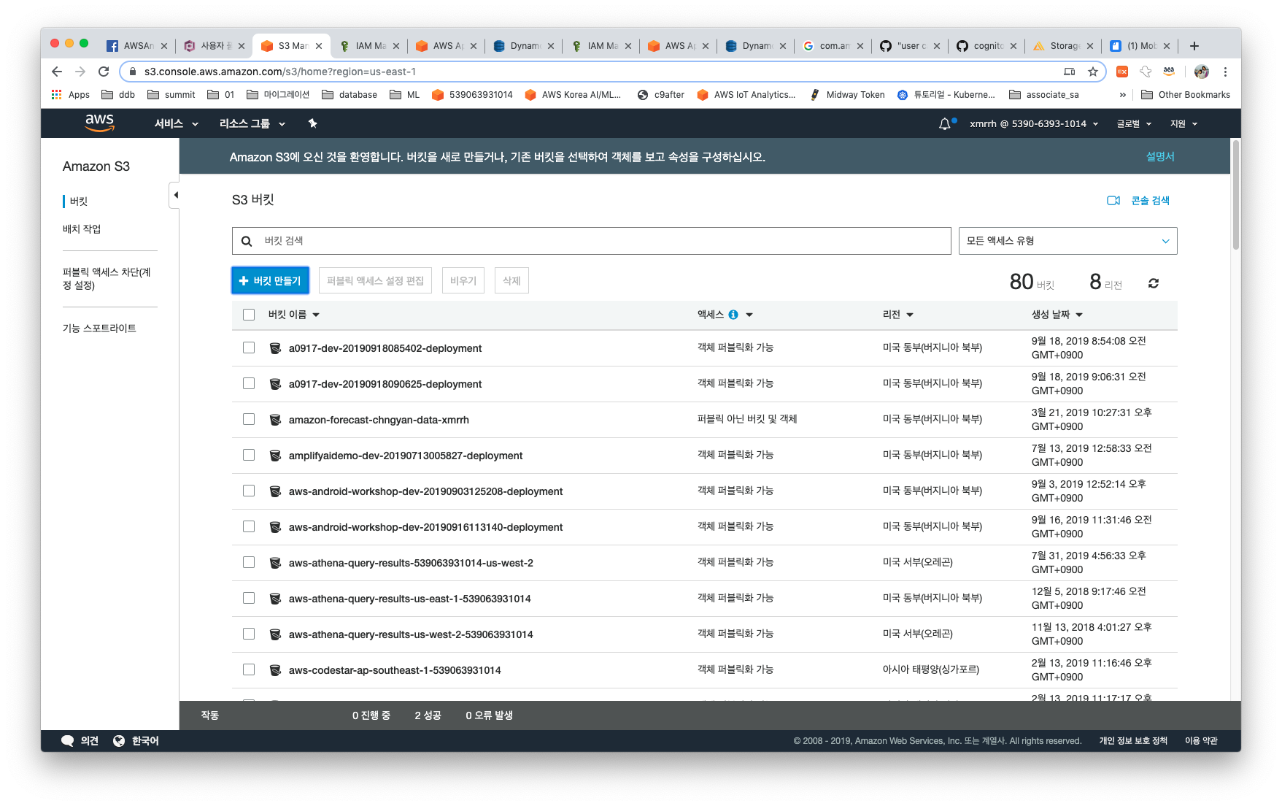The height and width of the screenshot is (806, 1282).
Task: Click the browser address bar URL
Action: (280, 72)
